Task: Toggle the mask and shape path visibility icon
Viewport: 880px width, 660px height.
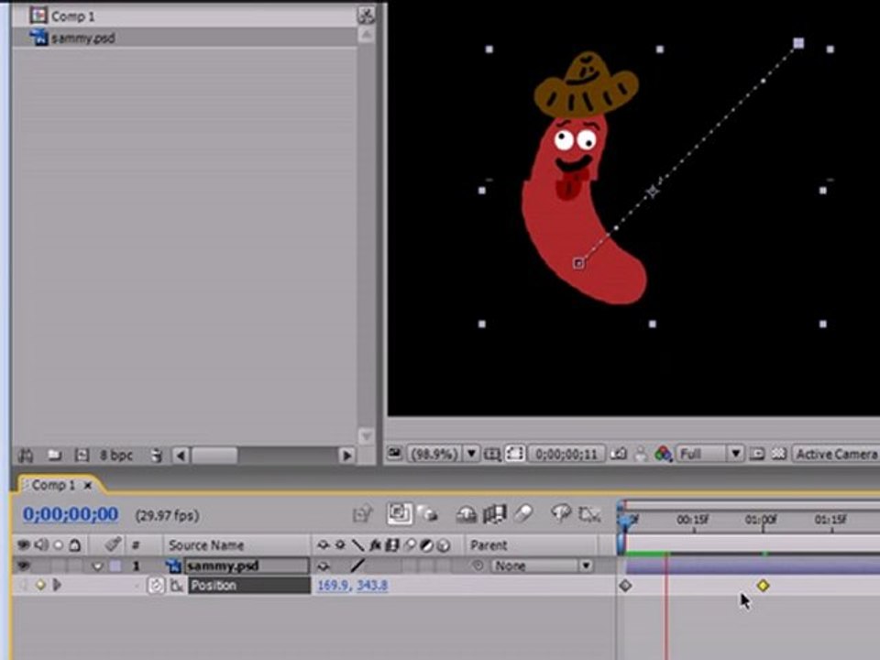Action: pos(514,454)
